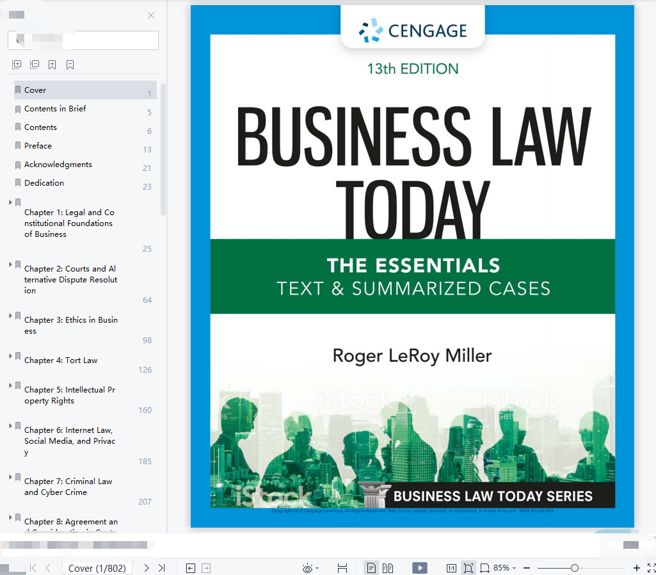Go to the next page
This screenshot has height=575, width=656.
click(146, 568)
